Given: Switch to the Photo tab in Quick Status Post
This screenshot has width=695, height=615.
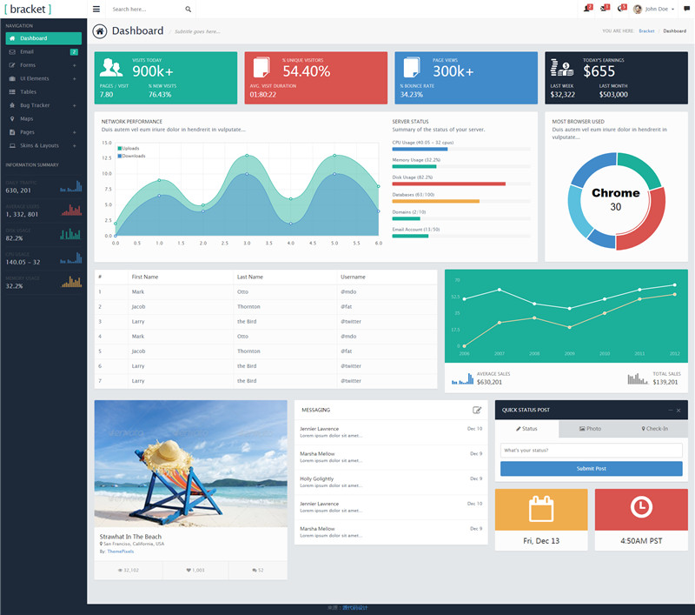Looking at the screenshot, I should pos(591,429).
